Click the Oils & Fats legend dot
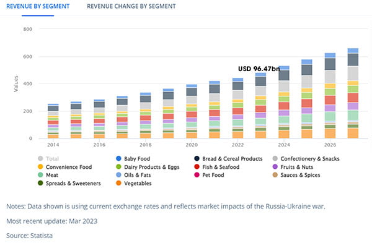 [x=118, y=175]
